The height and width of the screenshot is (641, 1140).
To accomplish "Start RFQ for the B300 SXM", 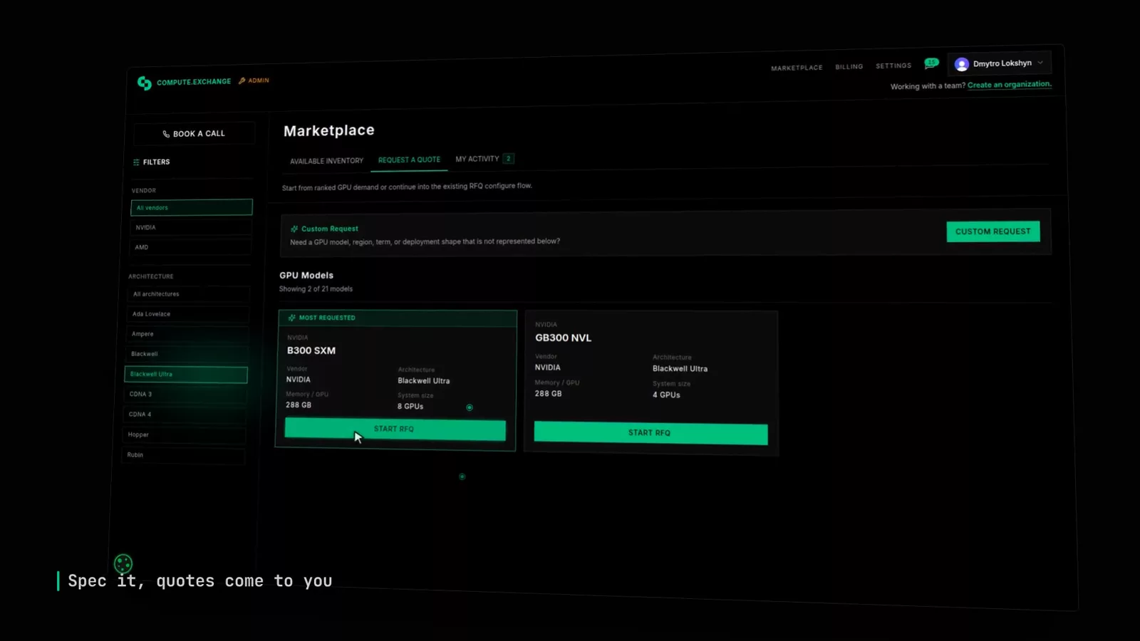I will (395, 429).
